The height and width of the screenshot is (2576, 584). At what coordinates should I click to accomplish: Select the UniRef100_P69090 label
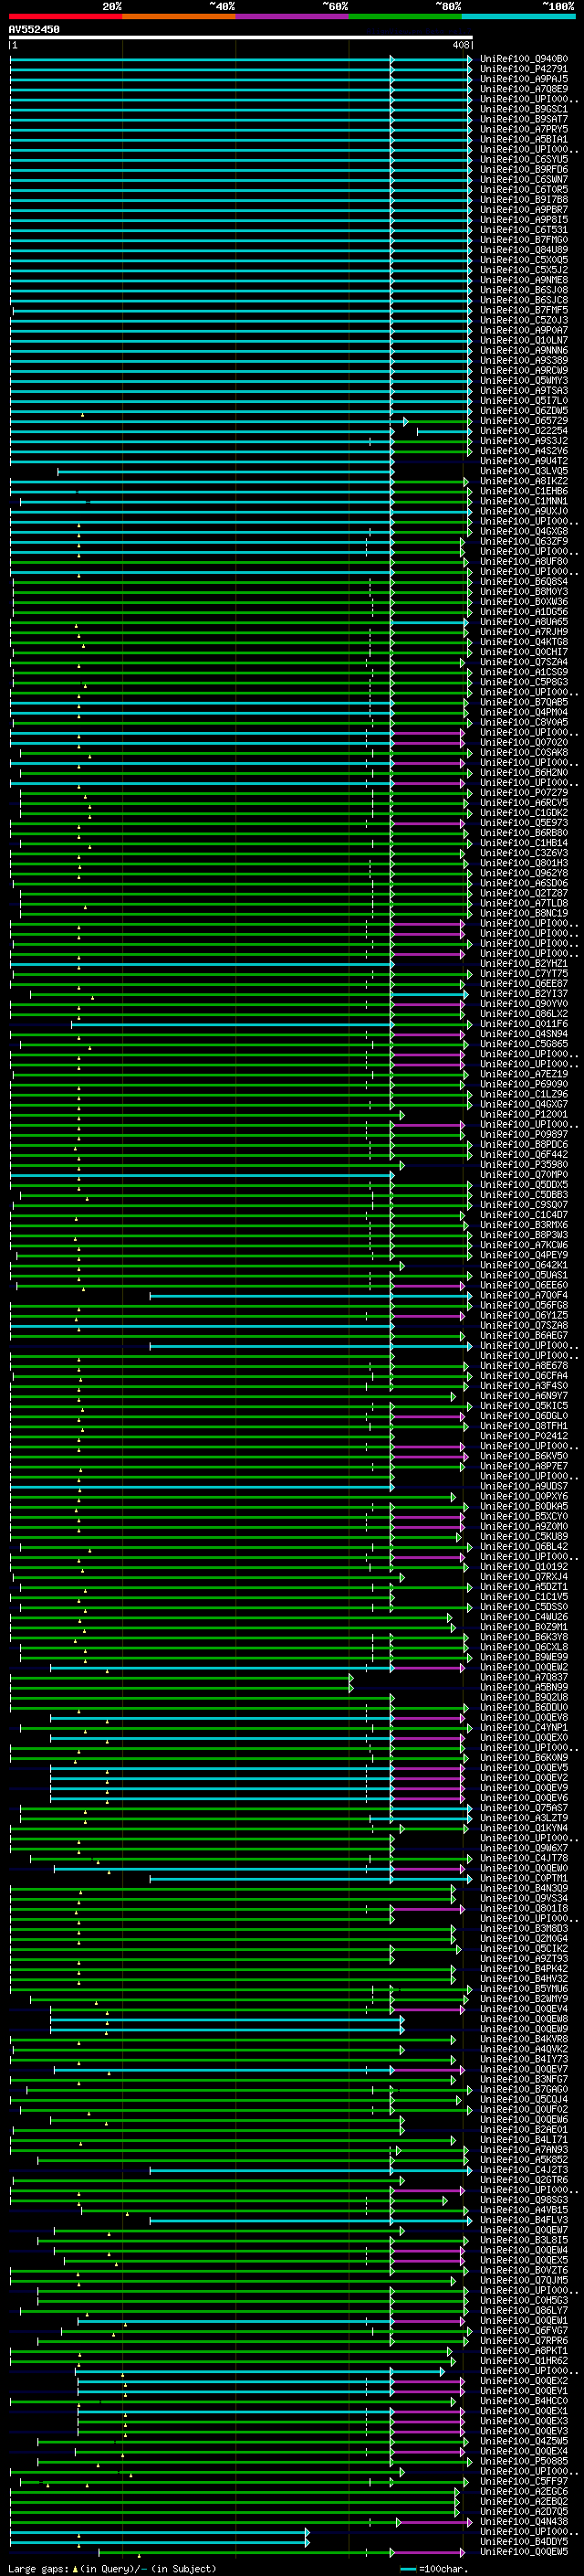click(x=524, y=1084)
